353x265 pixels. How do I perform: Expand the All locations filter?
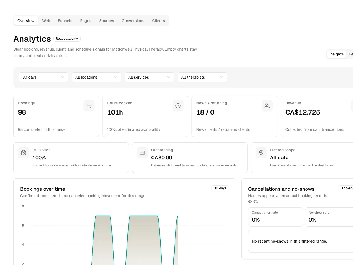97,77
